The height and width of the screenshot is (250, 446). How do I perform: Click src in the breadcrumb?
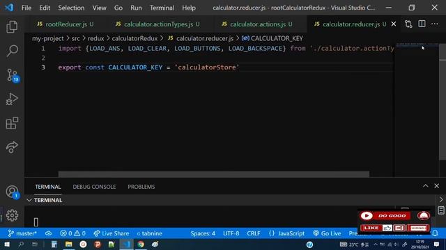click(x=76, y=38)
